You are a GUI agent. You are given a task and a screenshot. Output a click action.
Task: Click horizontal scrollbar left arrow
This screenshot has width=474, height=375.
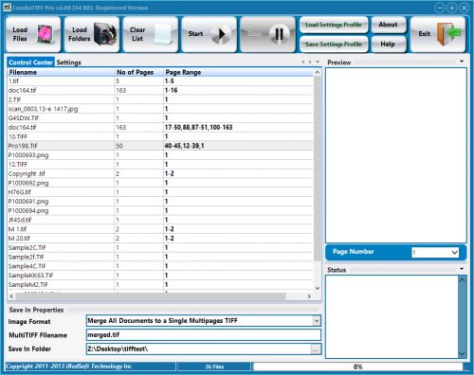tap(11, 296)
